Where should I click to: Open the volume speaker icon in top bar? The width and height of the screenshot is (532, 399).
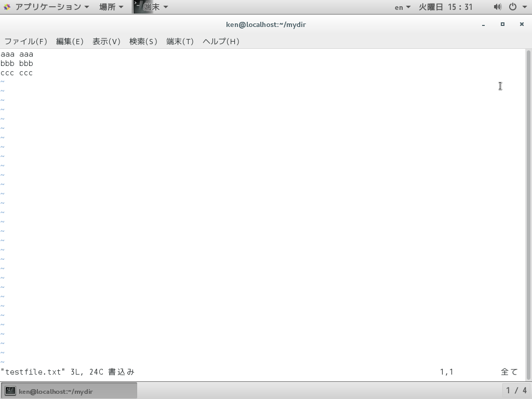pyautogui.click(x=497, y=7)
